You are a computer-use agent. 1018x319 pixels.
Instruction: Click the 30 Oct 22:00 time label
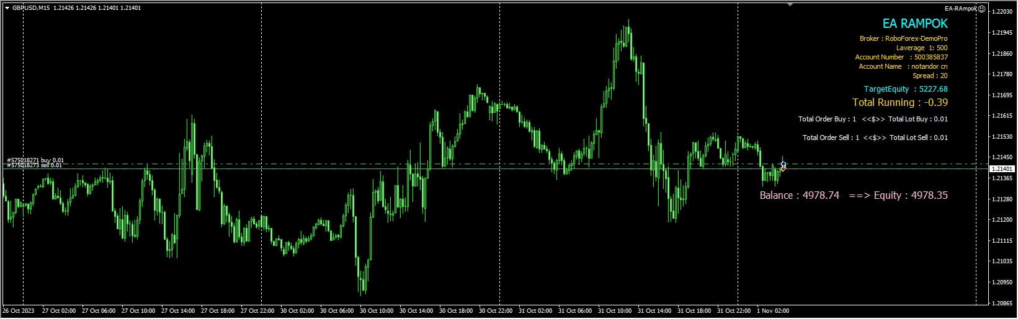495,311
